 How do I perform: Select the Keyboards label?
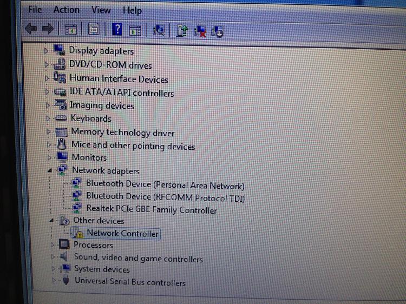click(91, 118)
